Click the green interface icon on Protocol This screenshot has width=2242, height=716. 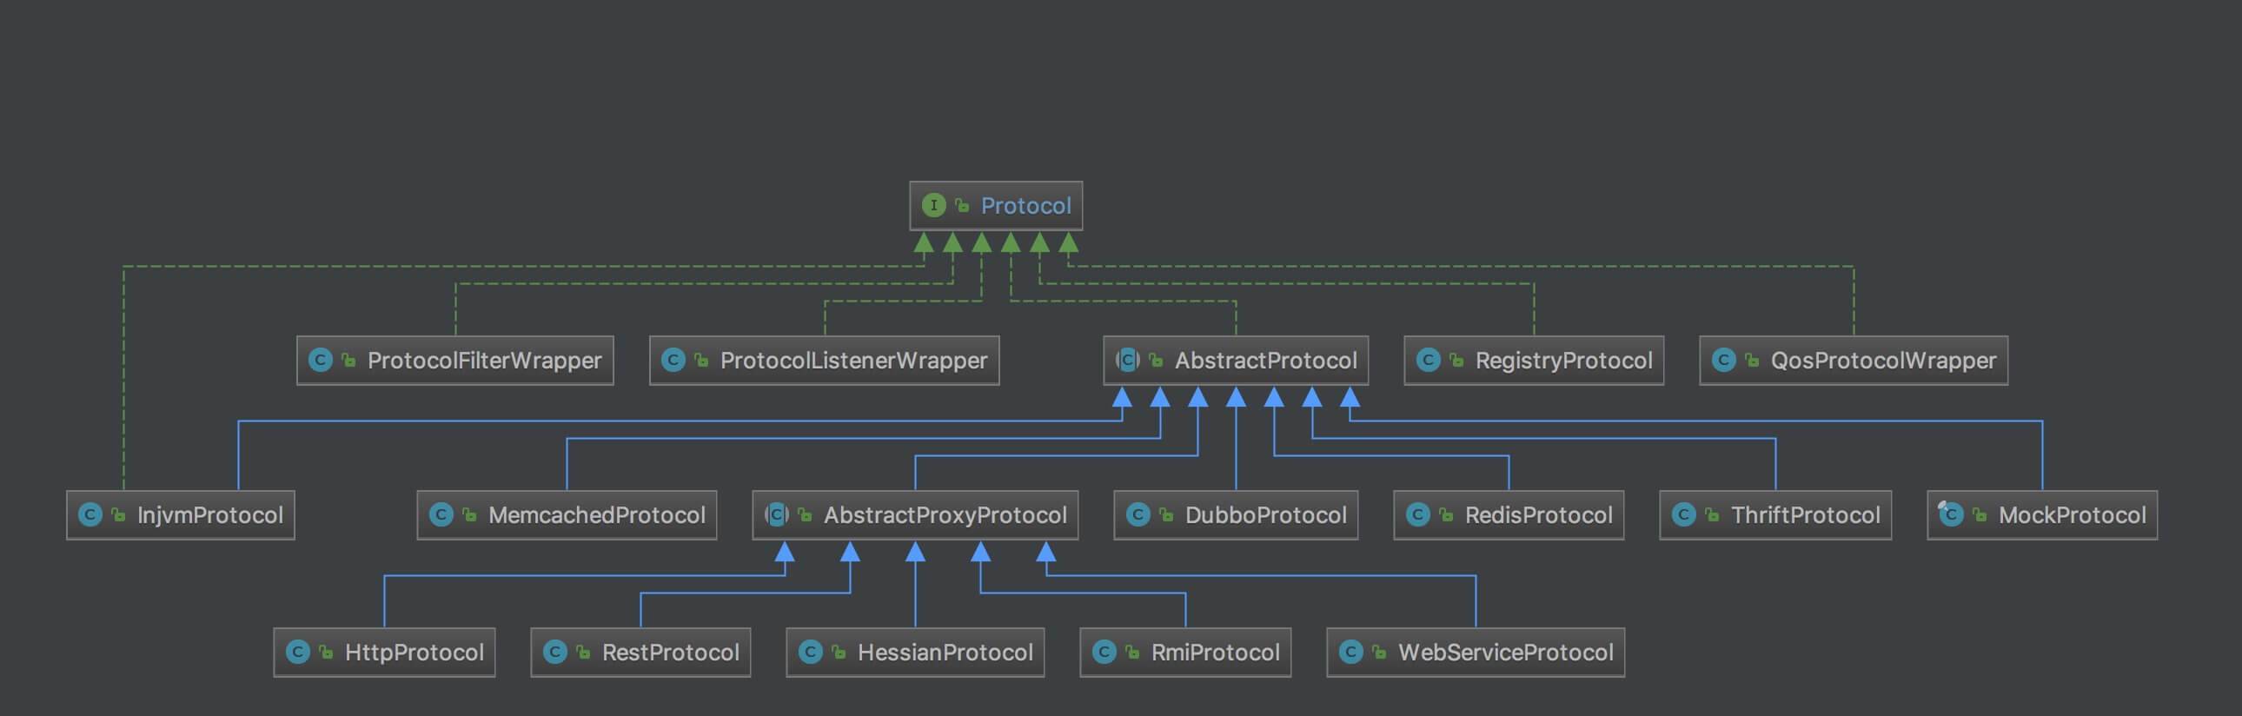(933, 205)
